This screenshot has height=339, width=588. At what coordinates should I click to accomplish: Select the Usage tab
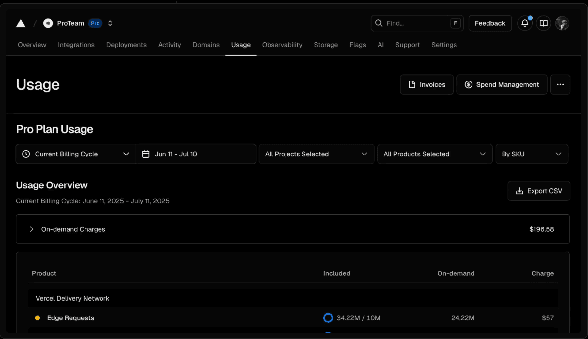(241, 45)
